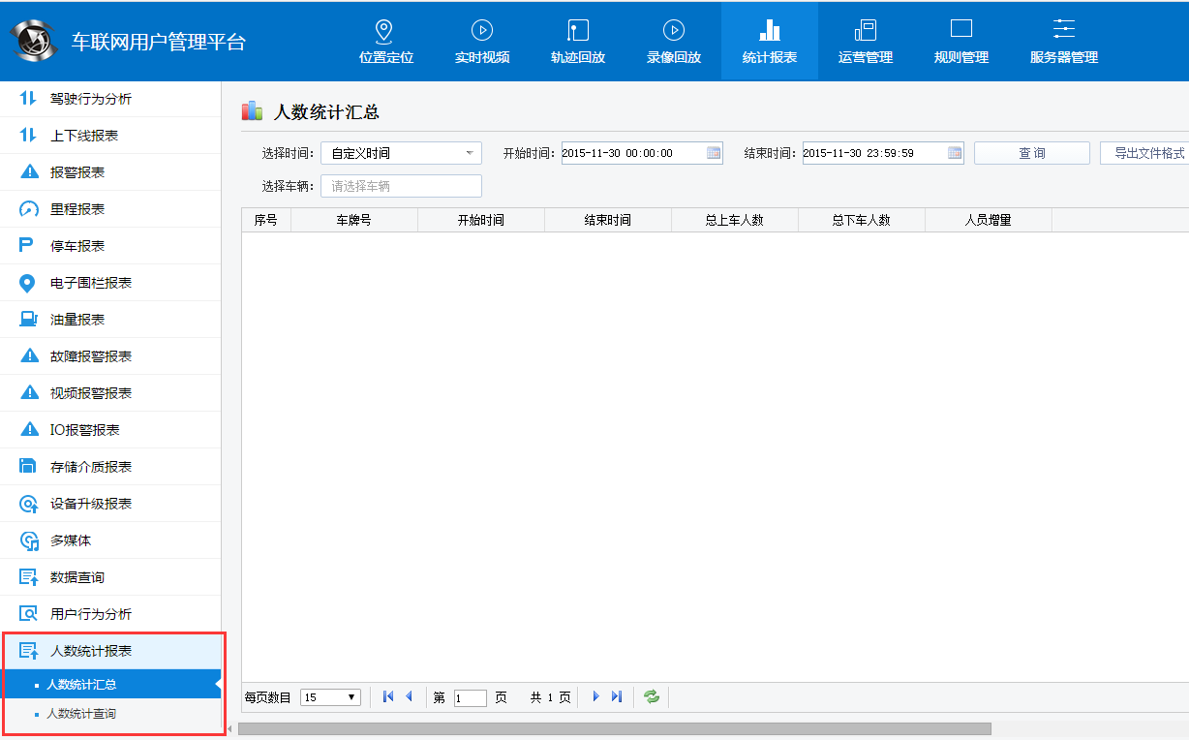Click the end time calendar icon

(955, 153)
